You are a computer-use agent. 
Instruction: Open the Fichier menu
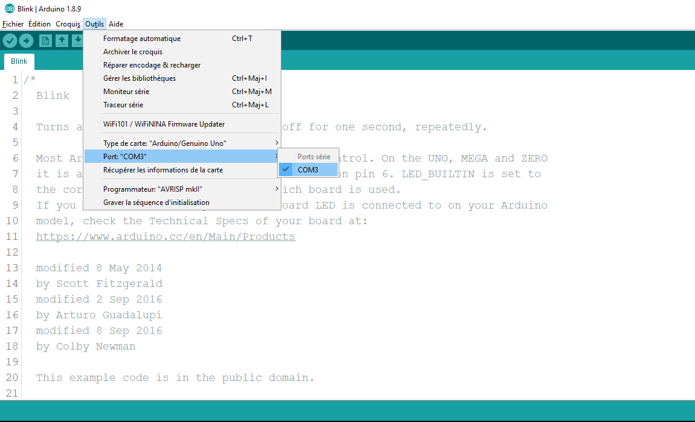(13, 24)
